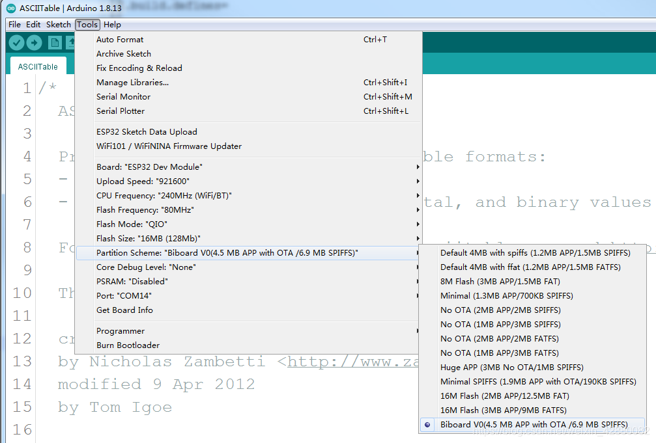Select No OTA (2MB APP/2MB FATFS)

coord(532,338)
